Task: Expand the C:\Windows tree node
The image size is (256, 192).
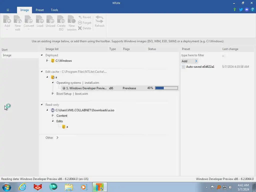Action: tap(47, 60)
